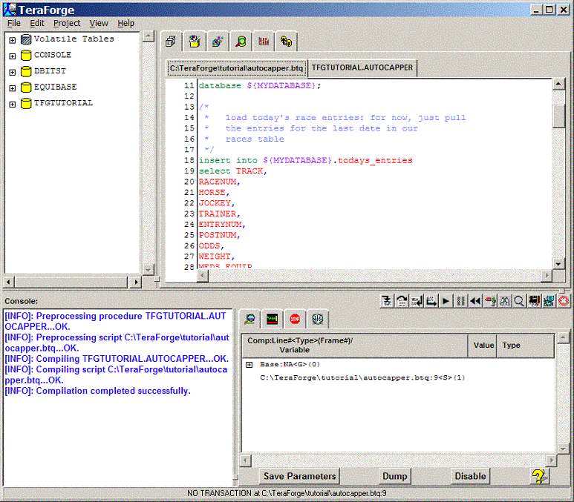Screen dimensions: 574x502
Task: Click the JOCKEY column on line 22
Action: click(x=215, y=203)
